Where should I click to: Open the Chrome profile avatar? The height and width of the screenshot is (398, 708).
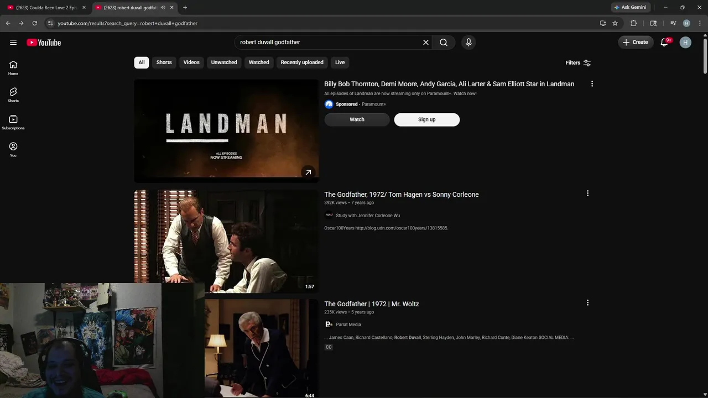click(x=686, y=23)
